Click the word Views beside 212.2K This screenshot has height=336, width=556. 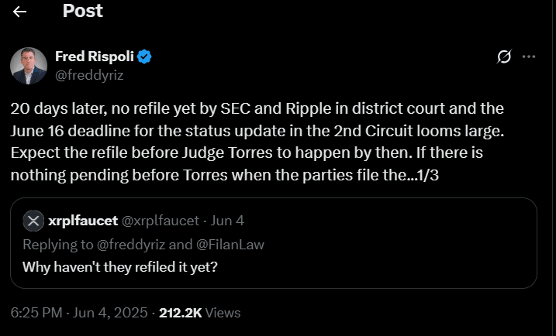[223, 314]
